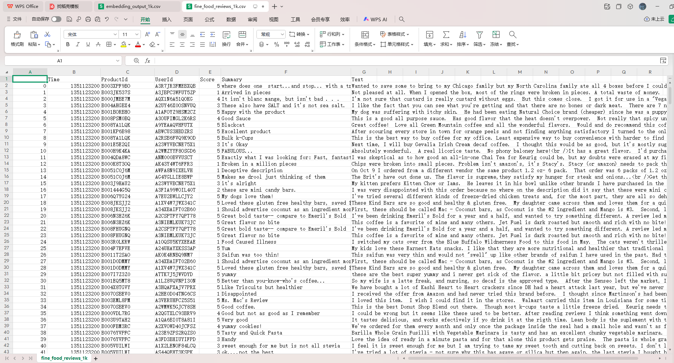Click the Find (查找) magnifier icon
Viewport: 674px width, 363px height.
tap(513, 35)
